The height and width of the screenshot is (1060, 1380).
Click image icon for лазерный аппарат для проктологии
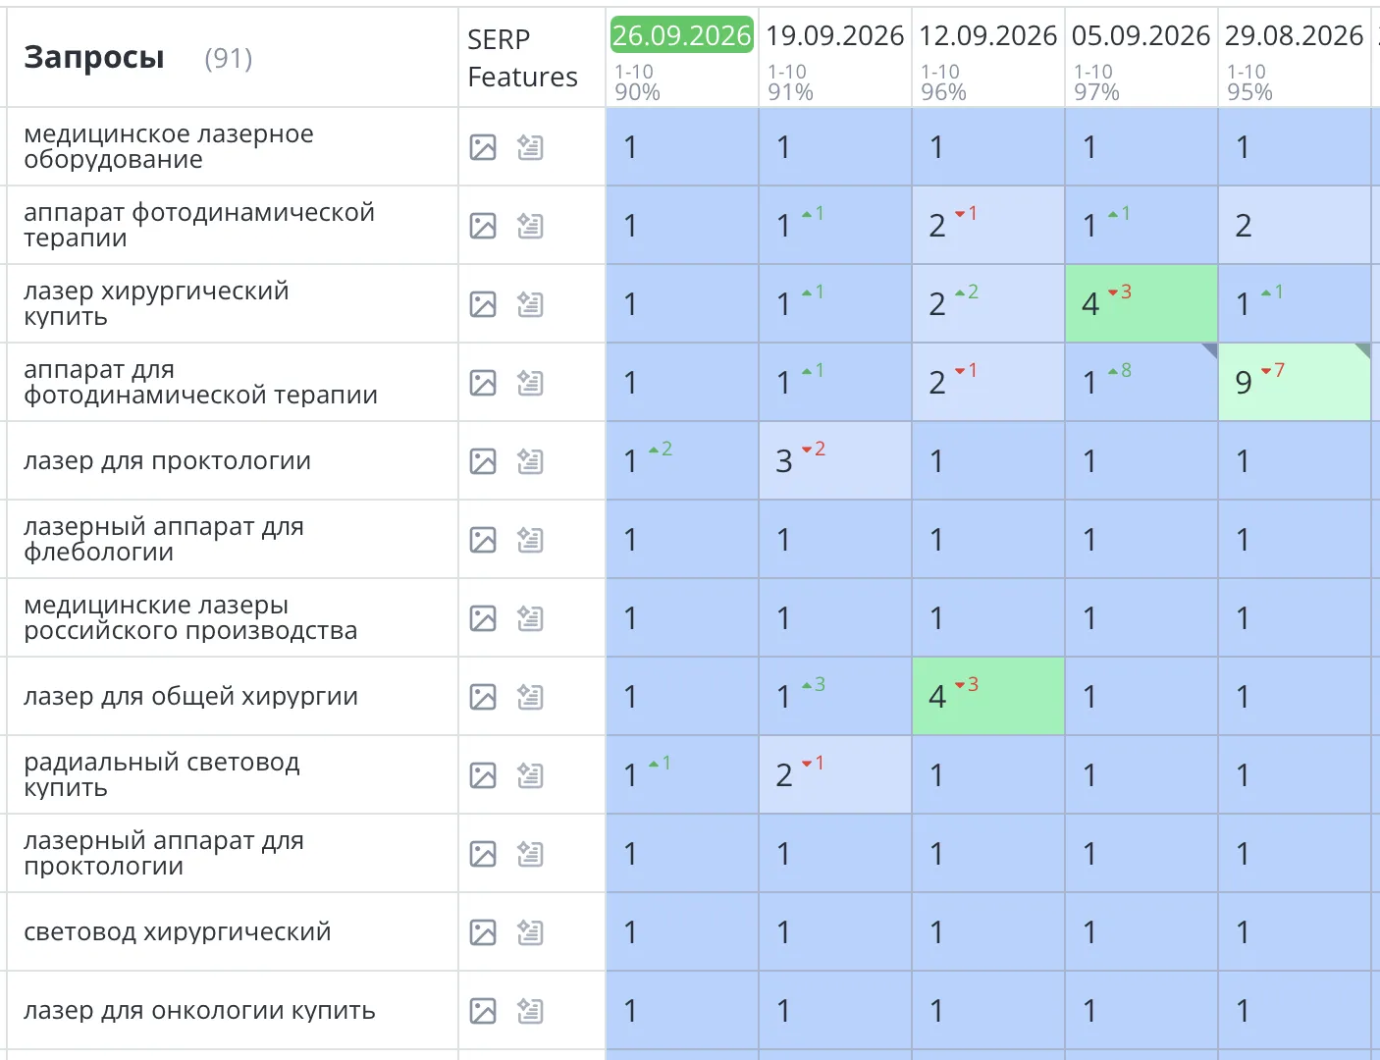(483, 854)
